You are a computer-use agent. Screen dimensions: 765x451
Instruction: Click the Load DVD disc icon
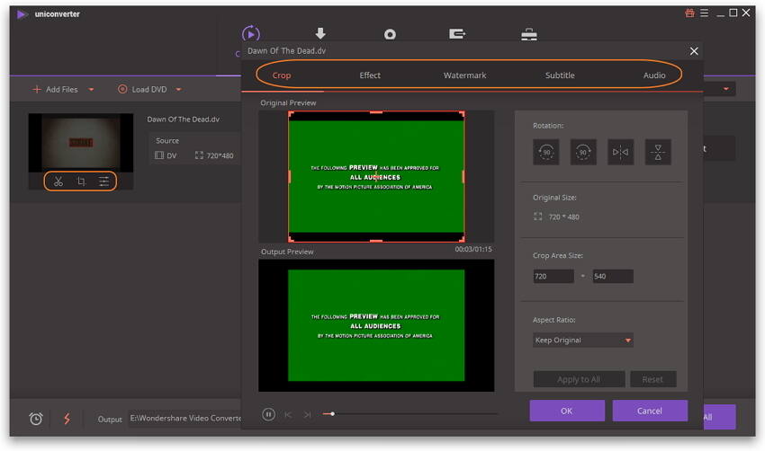[122, 89]
